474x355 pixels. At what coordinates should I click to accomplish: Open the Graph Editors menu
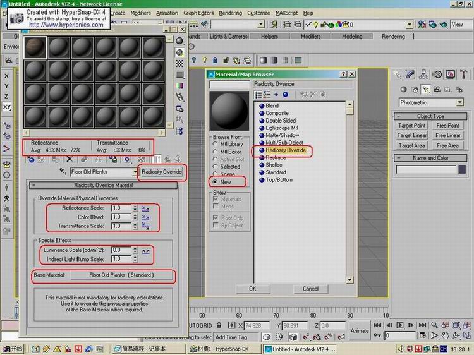tap(198, 13)
